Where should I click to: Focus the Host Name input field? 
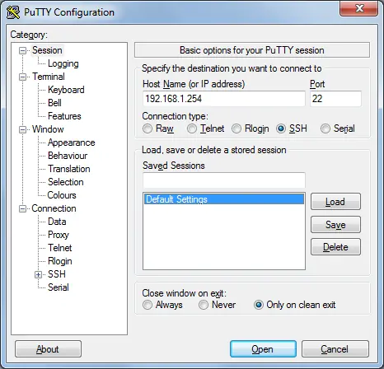[x=224, y=99]
